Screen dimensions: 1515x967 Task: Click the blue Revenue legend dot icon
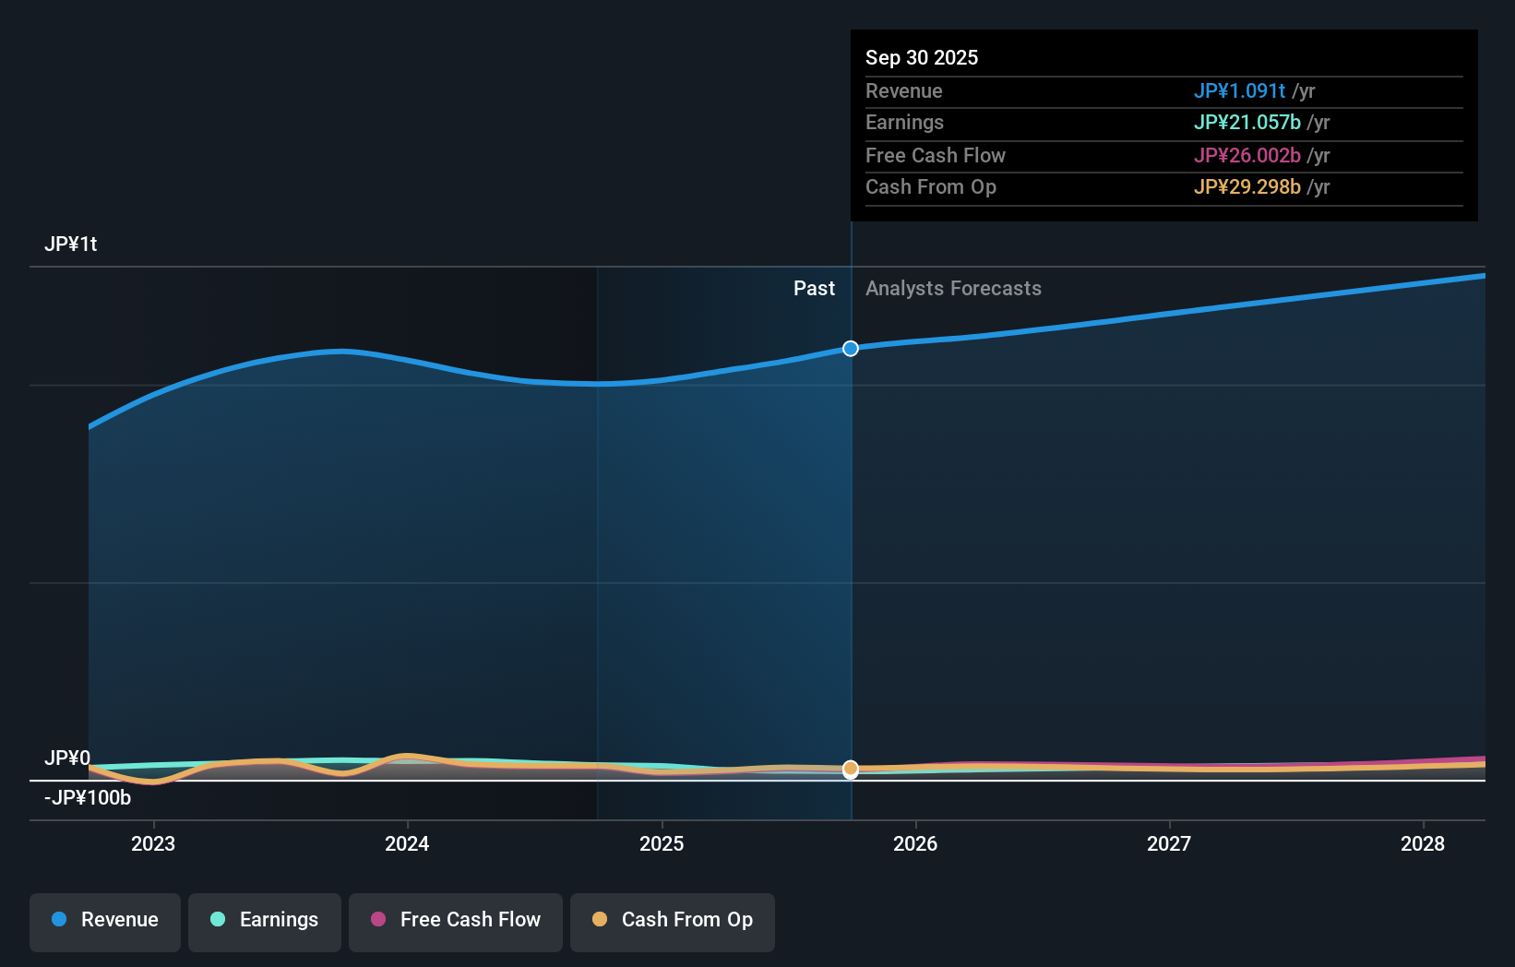click(58, 920)
